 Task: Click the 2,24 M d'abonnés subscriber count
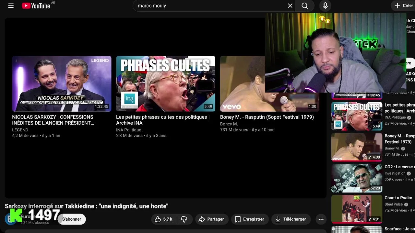35,223
